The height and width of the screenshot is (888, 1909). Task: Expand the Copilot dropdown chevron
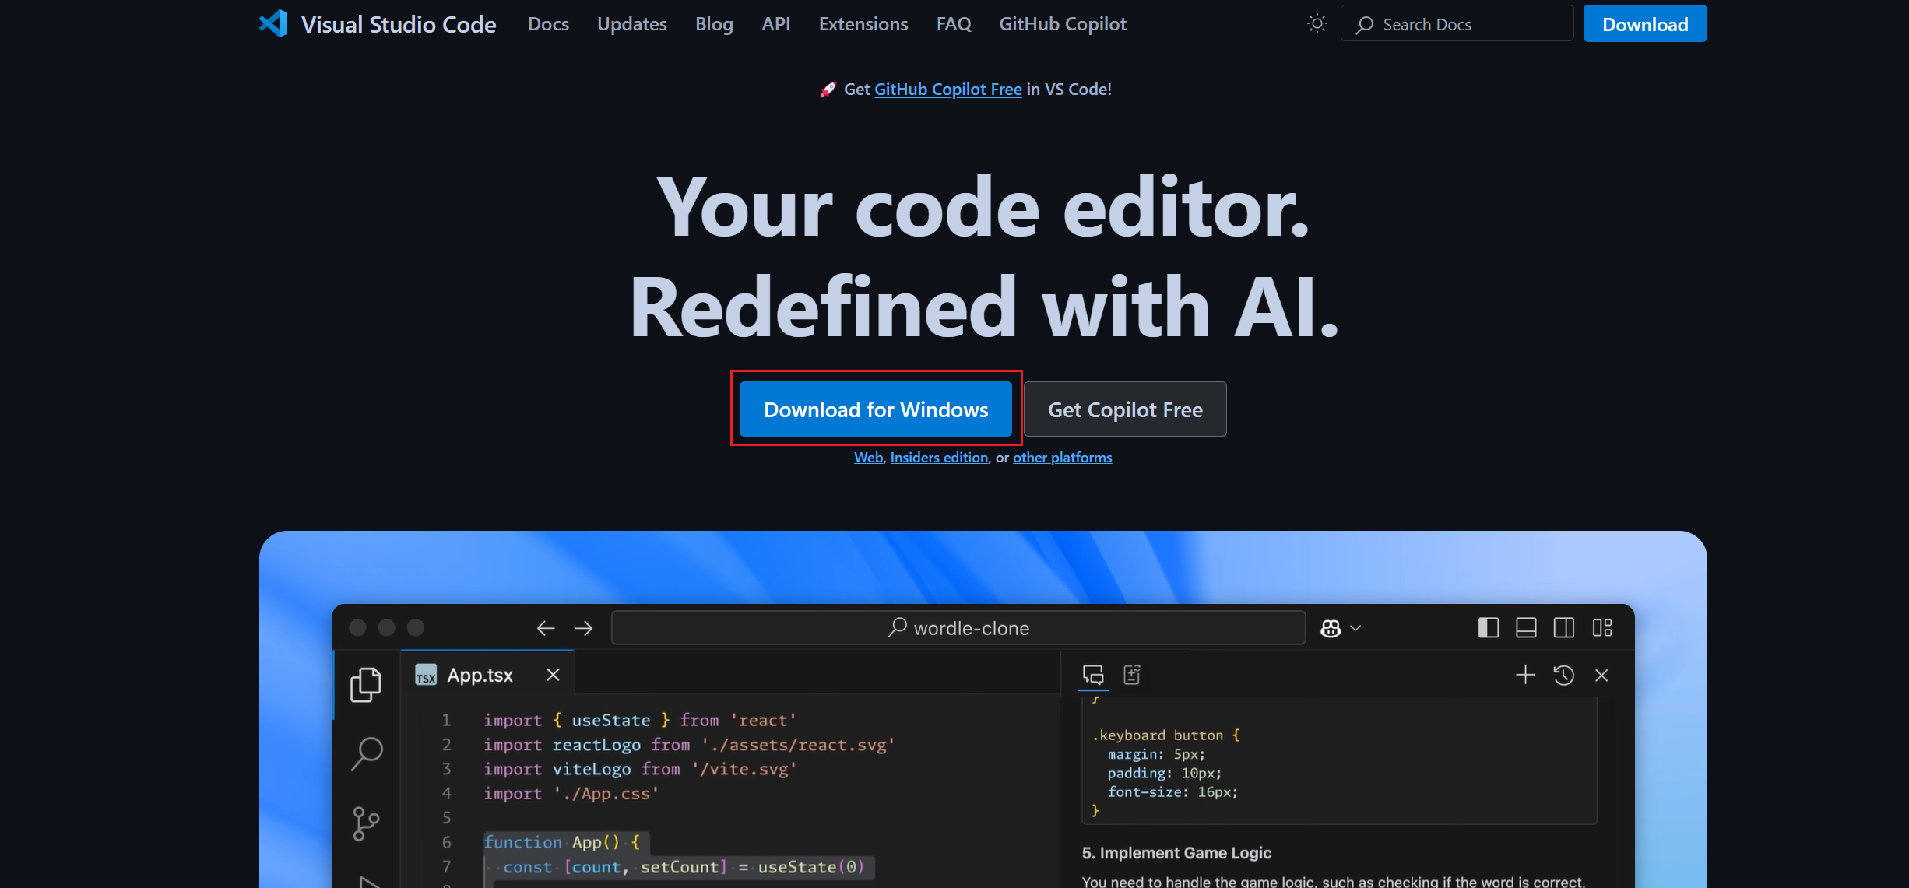coord(1355,628)
